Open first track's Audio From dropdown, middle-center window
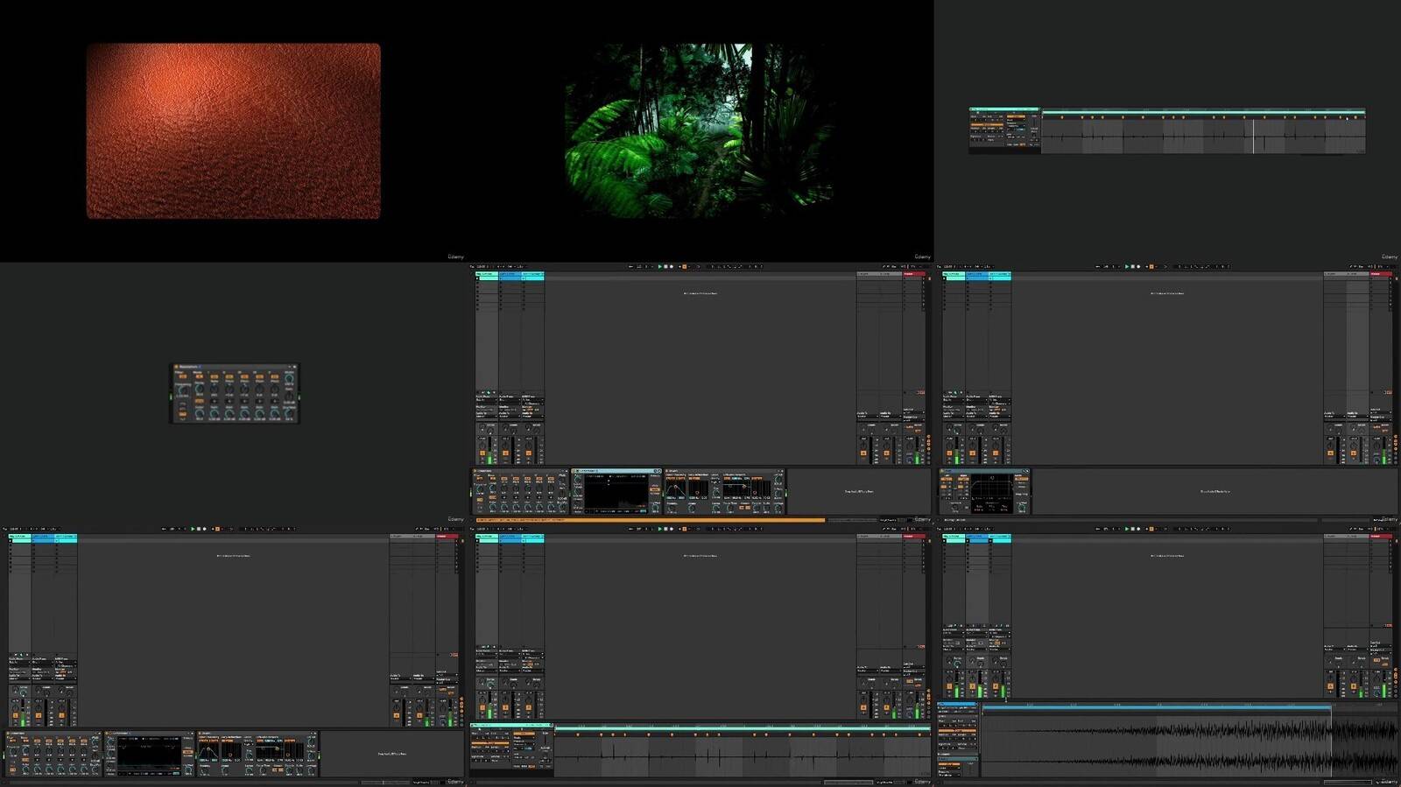1401x787 pixels. 485,400
